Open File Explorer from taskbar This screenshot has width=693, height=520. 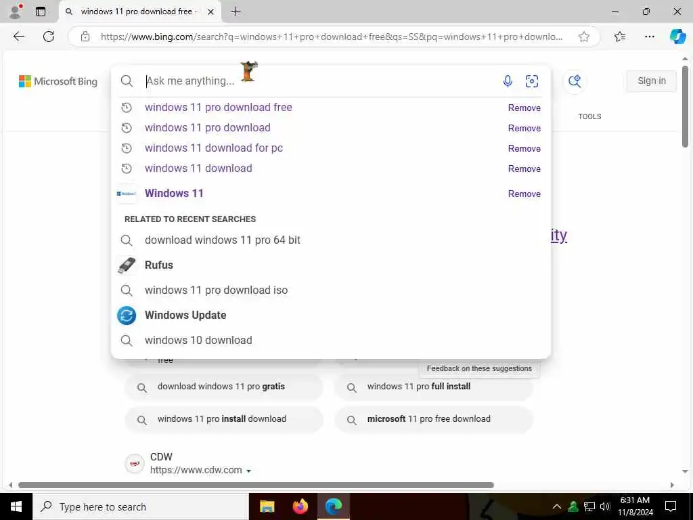(267, 506)
